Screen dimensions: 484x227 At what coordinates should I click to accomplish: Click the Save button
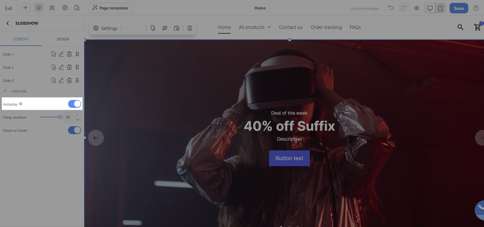459,8
